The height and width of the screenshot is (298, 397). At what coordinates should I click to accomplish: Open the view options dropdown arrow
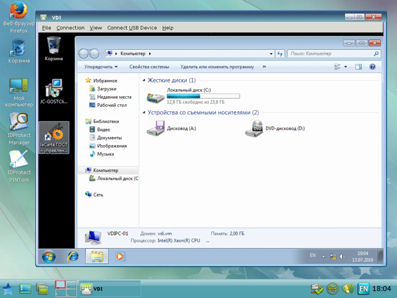coord(346,67)
